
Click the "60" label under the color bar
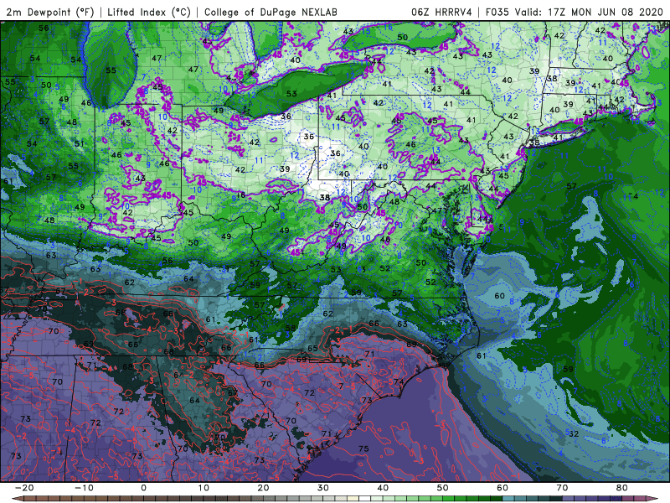tap(502, 488)
